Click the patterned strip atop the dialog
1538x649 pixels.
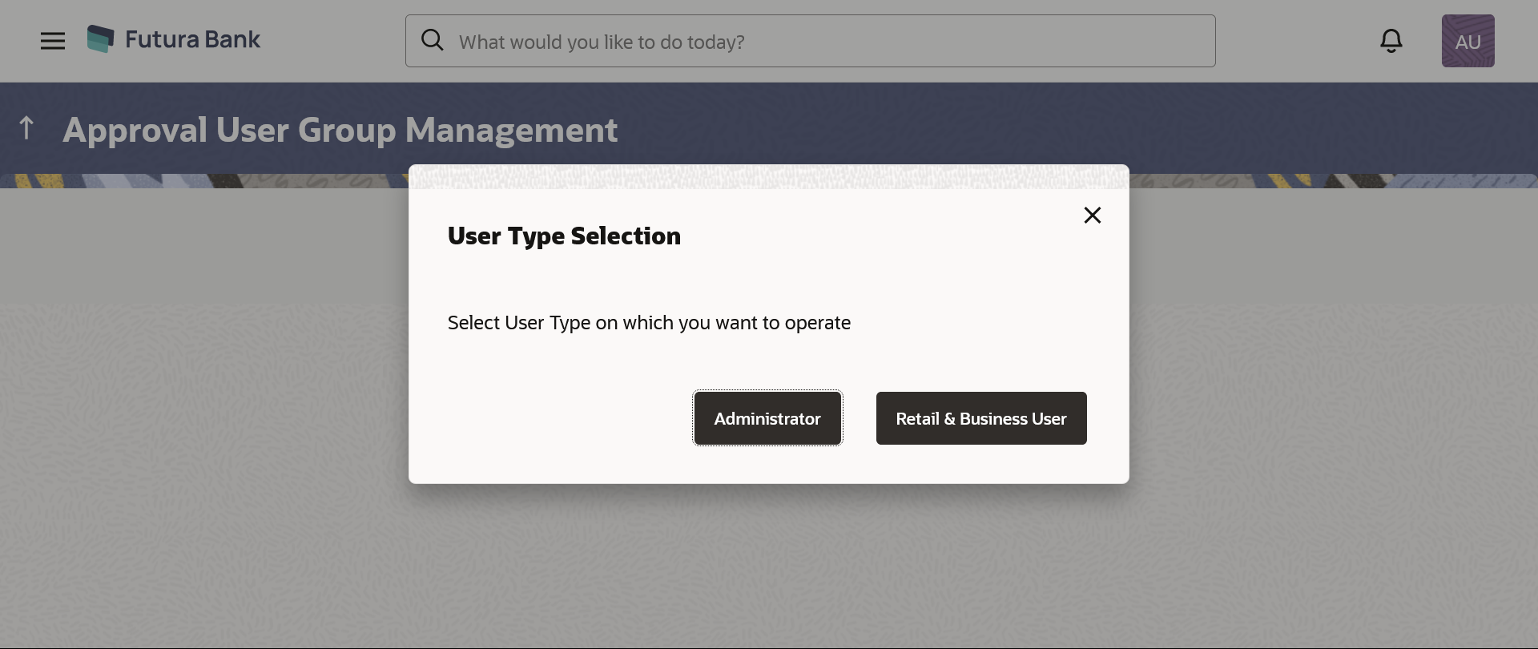(769, 176)
